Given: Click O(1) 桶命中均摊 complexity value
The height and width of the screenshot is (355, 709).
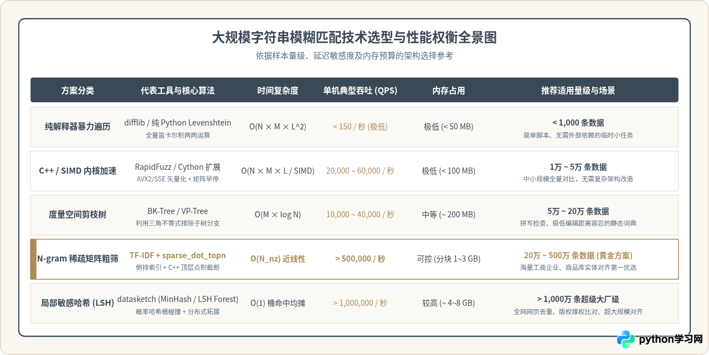Looking at the screenshot, I should tap(278, 303).
